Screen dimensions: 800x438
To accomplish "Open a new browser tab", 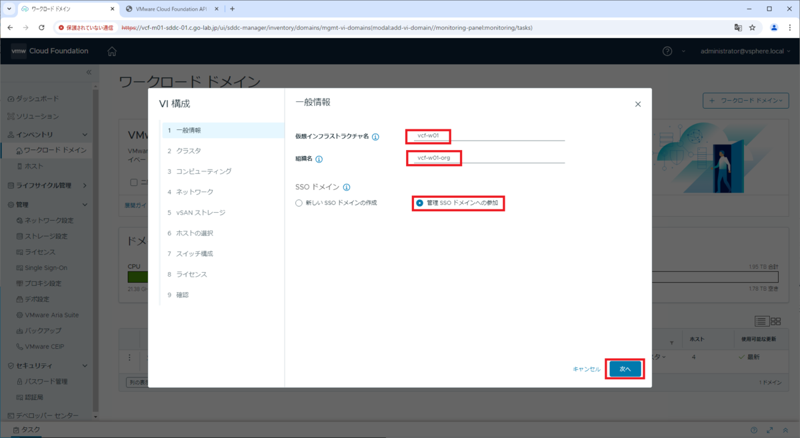I will (x=232, y=9).
